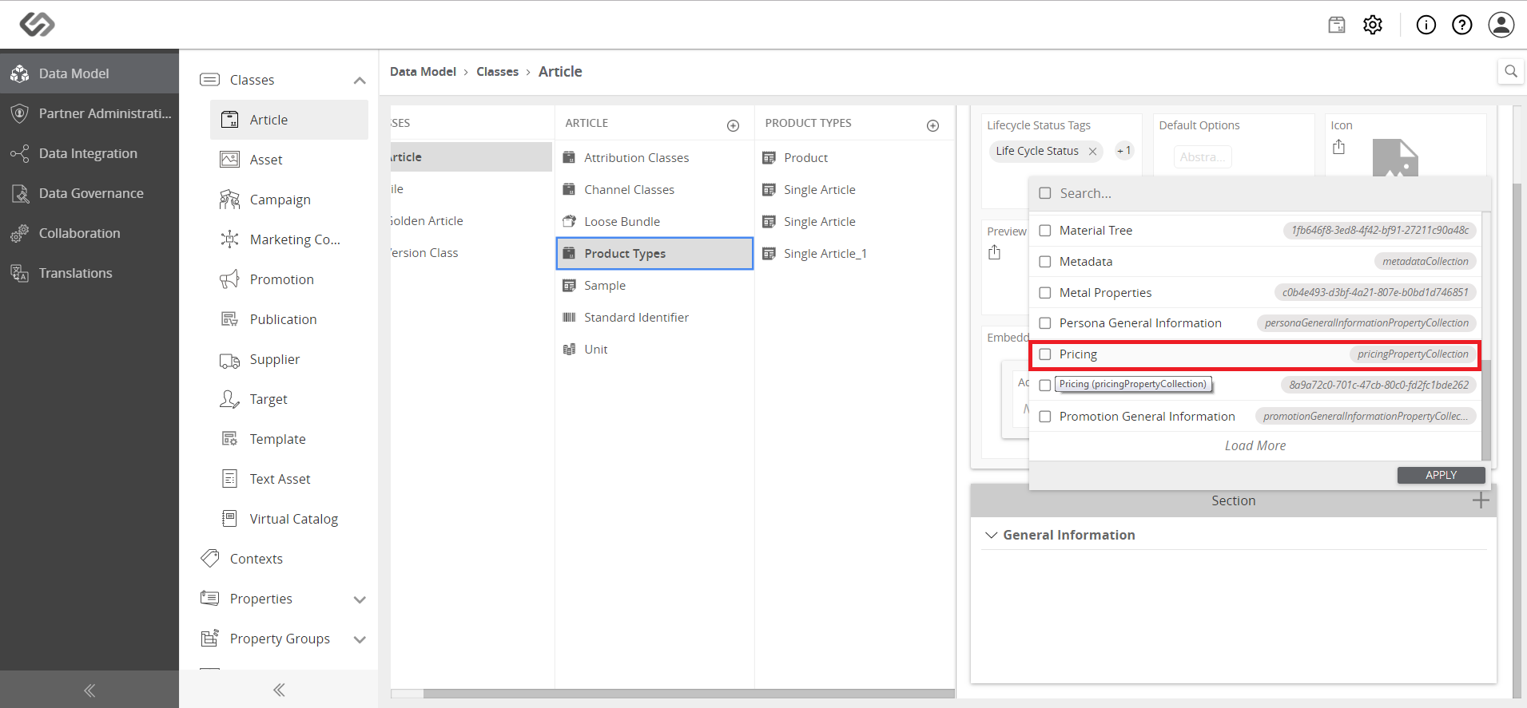Select the Campaign class
Screen dimensions: 1527x708
coord(289,200)
